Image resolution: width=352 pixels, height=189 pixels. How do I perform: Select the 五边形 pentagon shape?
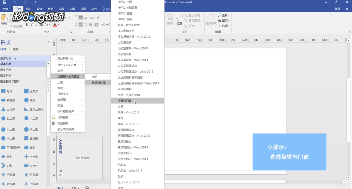coord(8,118)
